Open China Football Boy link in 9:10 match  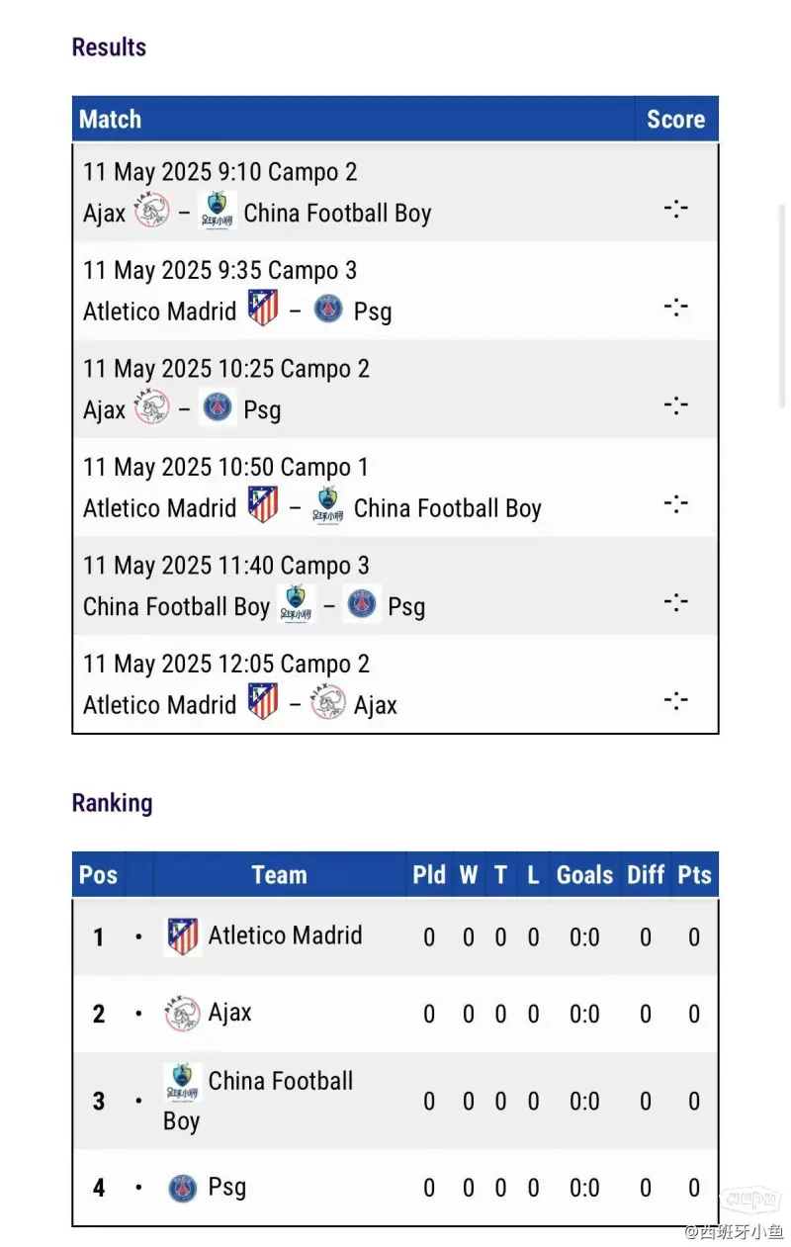coord(337,213)
